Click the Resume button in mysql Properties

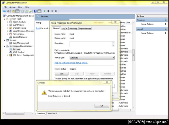(x=108, y=74)
